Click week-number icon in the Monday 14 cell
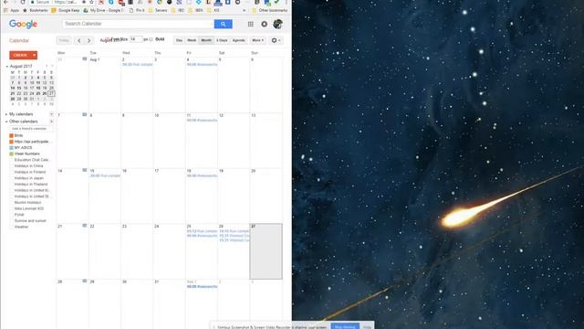Screen dimensions: 584x329 [x=85, y=170]
